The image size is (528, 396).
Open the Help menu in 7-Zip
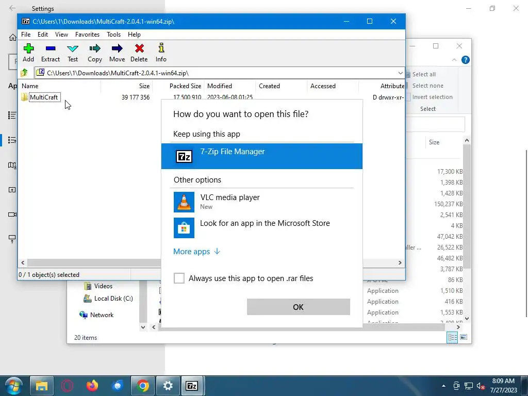tap(134, 35)
